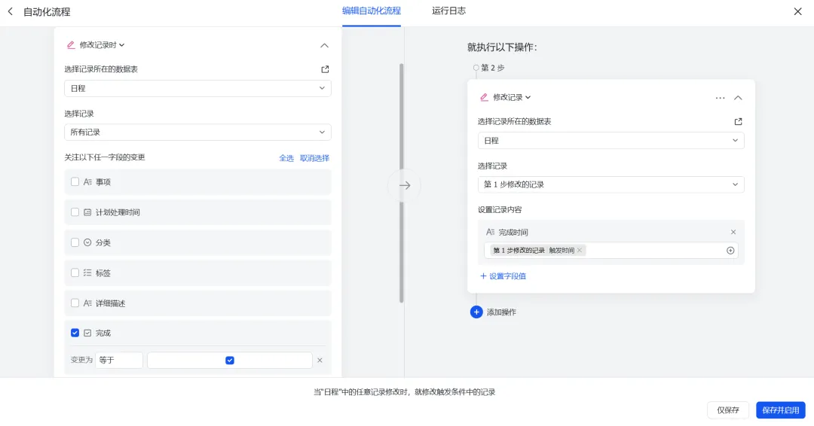Check the 分类 field checkbox

point(75,242)
